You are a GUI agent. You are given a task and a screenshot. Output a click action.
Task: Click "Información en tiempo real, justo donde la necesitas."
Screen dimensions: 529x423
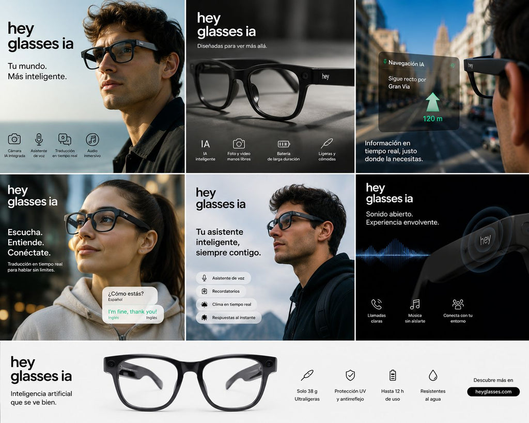[x=394, y=151]
